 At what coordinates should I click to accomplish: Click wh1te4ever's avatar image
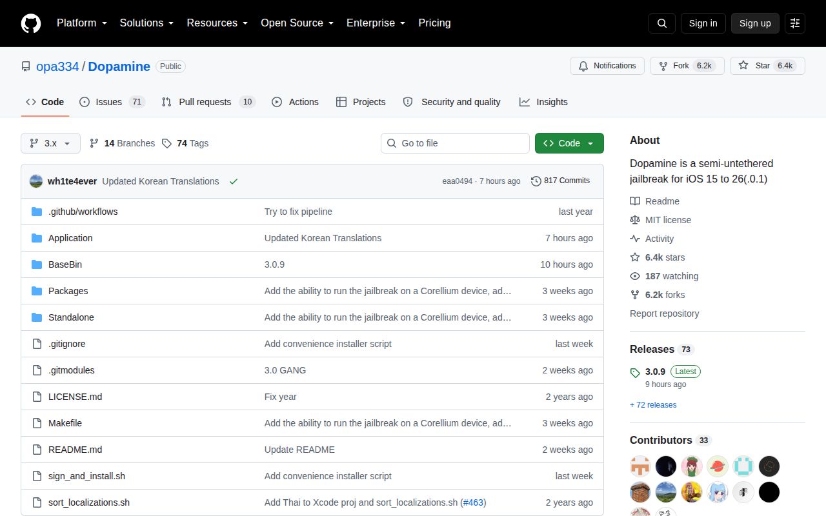coord(36,181)
